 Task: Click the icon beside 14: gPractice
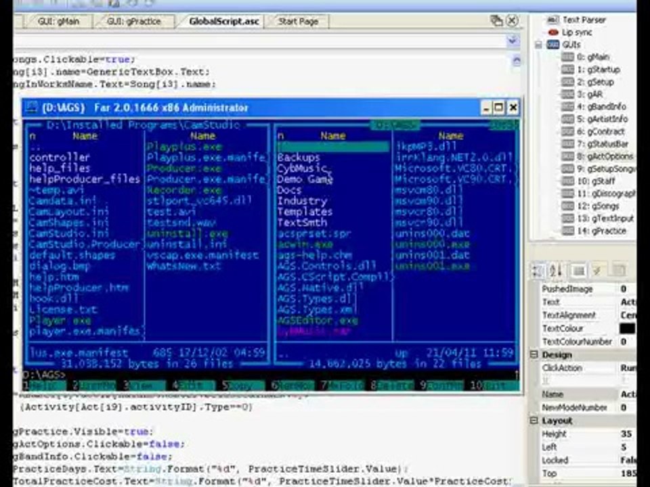[567, 231]
